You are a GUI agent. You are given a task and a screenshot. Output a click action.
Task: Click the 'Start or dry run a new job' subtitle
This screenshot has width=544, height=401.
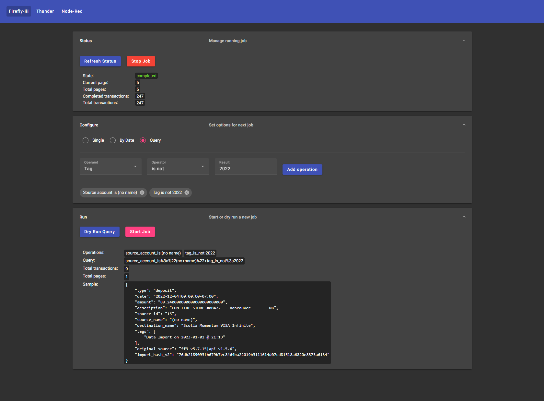233,217
